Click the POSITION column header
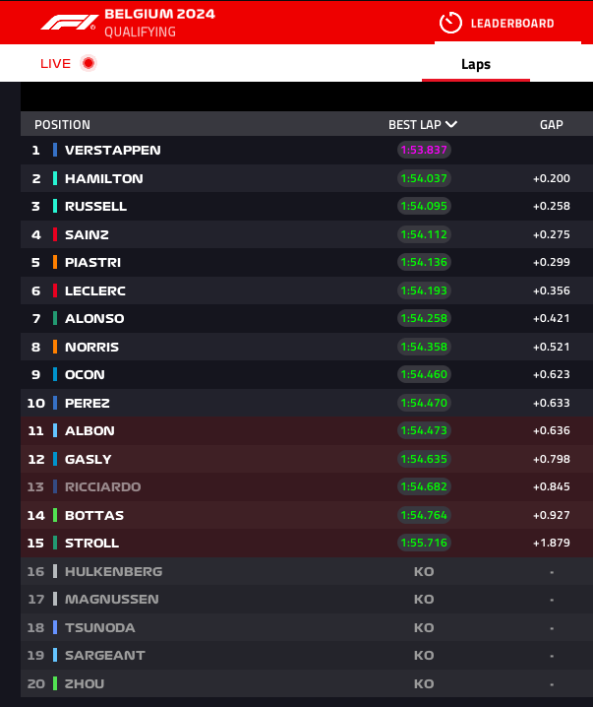 point(62,124)
